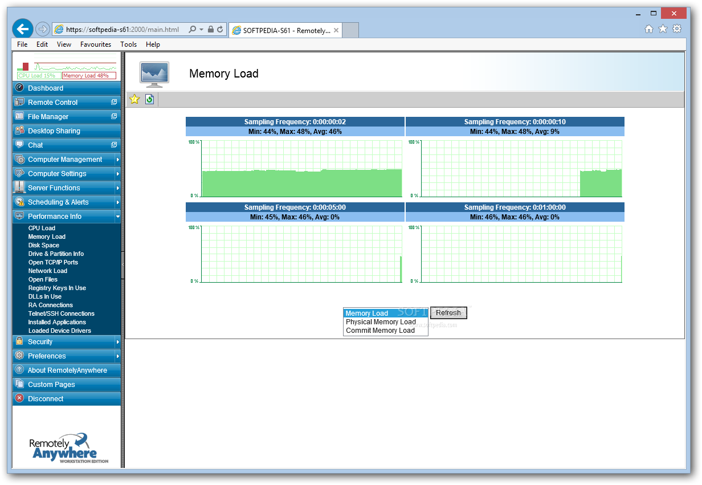Viewport: 702px width, 485px height.
Task: Click the Refresh button
Action: click(448, 313)
